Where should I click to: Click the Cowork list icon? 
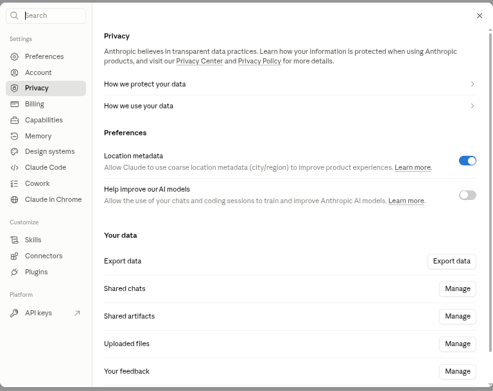click(x=15, y=184)
